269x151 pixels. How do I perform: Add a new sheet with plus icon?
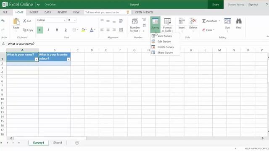77,143
